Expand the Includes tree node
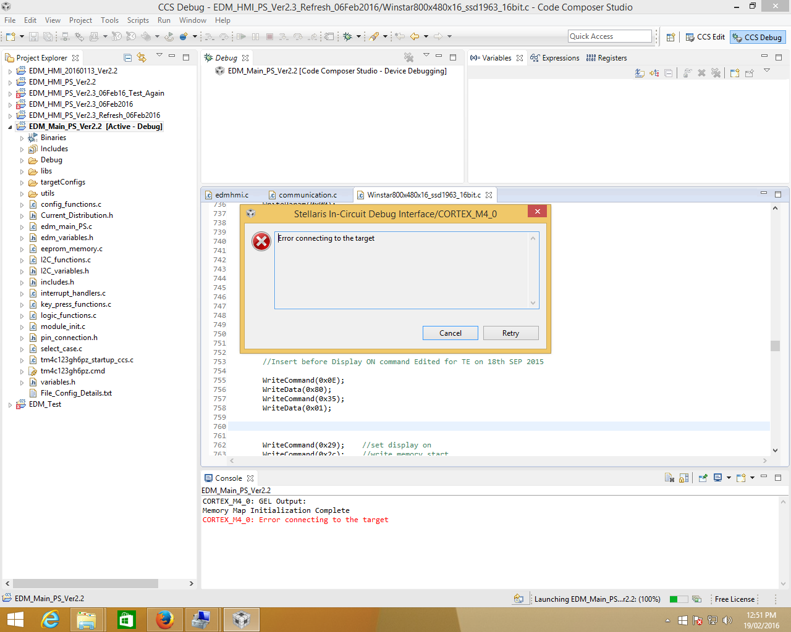791x632 pixels. pyautogui.click(x=22, y=149)
